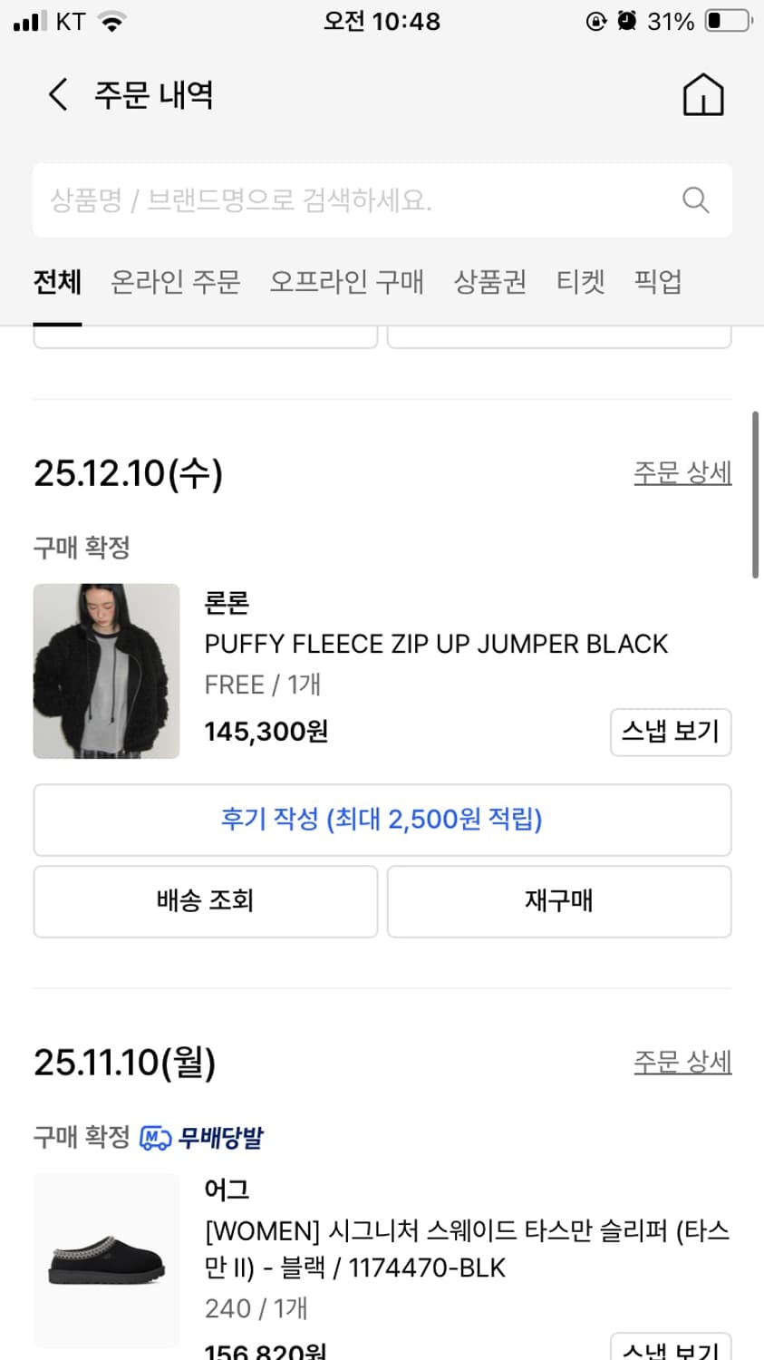Open 주문 상세 for the 25.12.10 order
This screenshot has width=764, height=1360.
point(682,472)
